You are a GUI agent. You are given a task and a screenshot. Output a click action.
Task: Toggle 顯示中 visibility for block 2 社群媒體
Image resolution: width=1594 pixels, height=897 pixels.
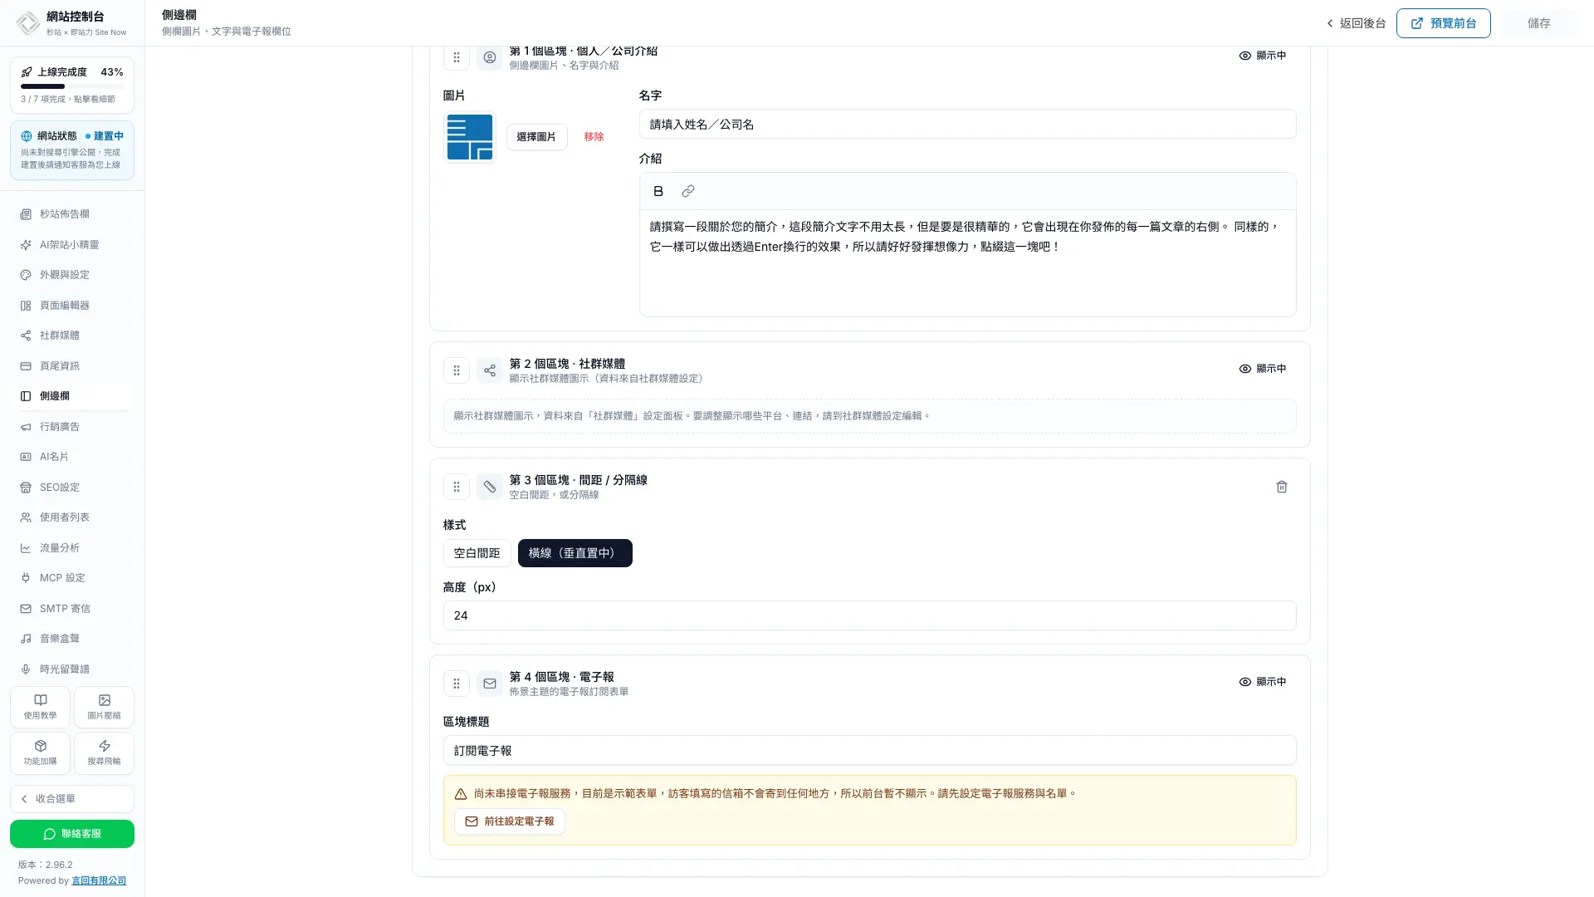coord(1263,369)
